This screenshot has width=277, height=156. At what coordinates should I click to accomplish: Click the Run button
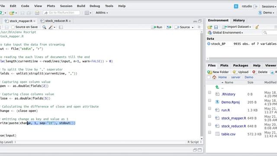tap(157, 27)
